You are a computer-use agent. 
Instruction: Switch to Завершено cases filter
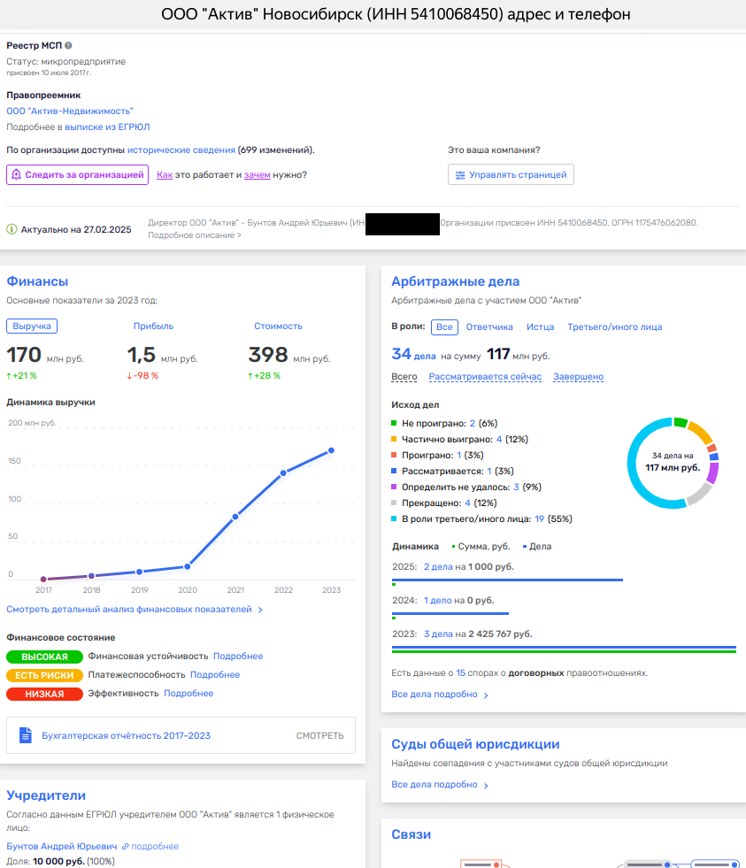point(578,376)
